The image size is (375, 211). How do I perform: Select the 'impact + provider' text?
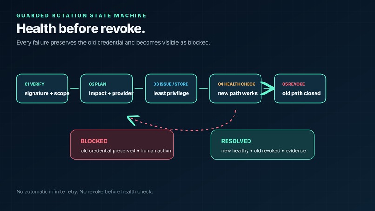click(111, 93)
